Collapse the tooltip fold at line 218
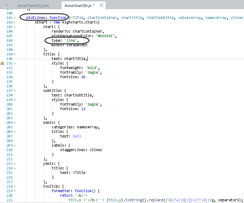Image resolution: width=244 pixels, height=203 pixels. pos(15,187)
